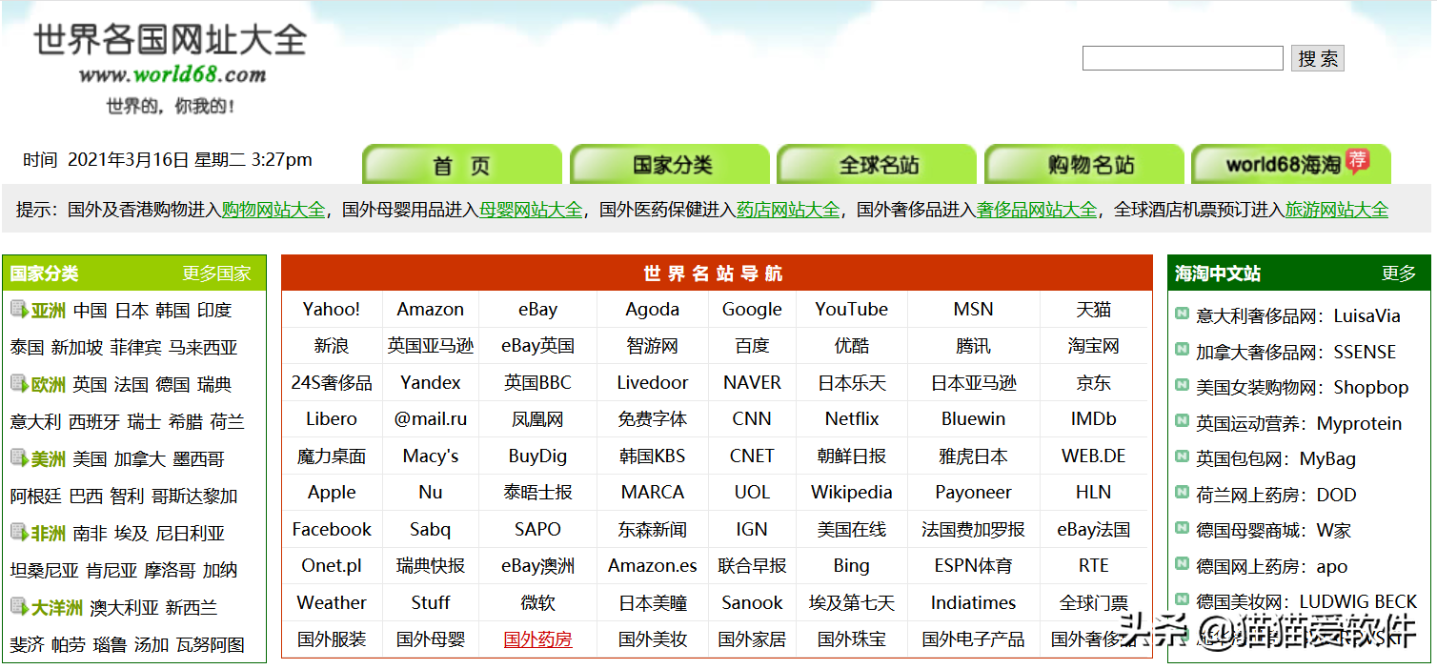Open the 首页 navigation tab
1437x669 pixels.
coord(462,165)
